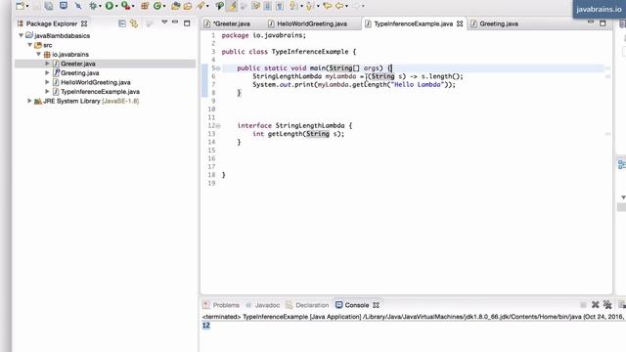Image resolution: width=626 pixels, height=352 pixels.
Task: Open dropdown next to Debug icon
Action: pyautogui.click(x=100, y=6)
